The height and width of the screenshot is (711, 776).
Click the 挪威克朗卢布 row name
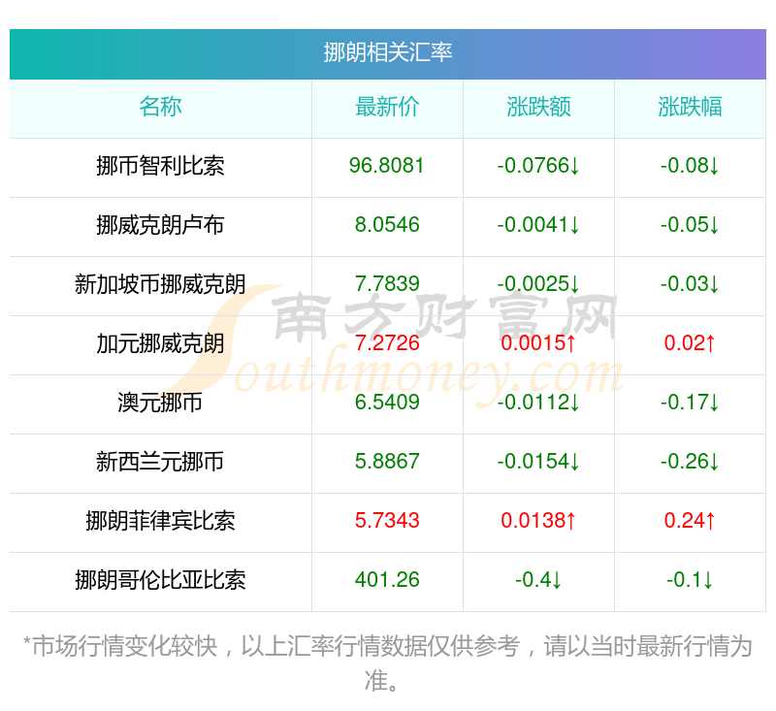click(160, 225)
